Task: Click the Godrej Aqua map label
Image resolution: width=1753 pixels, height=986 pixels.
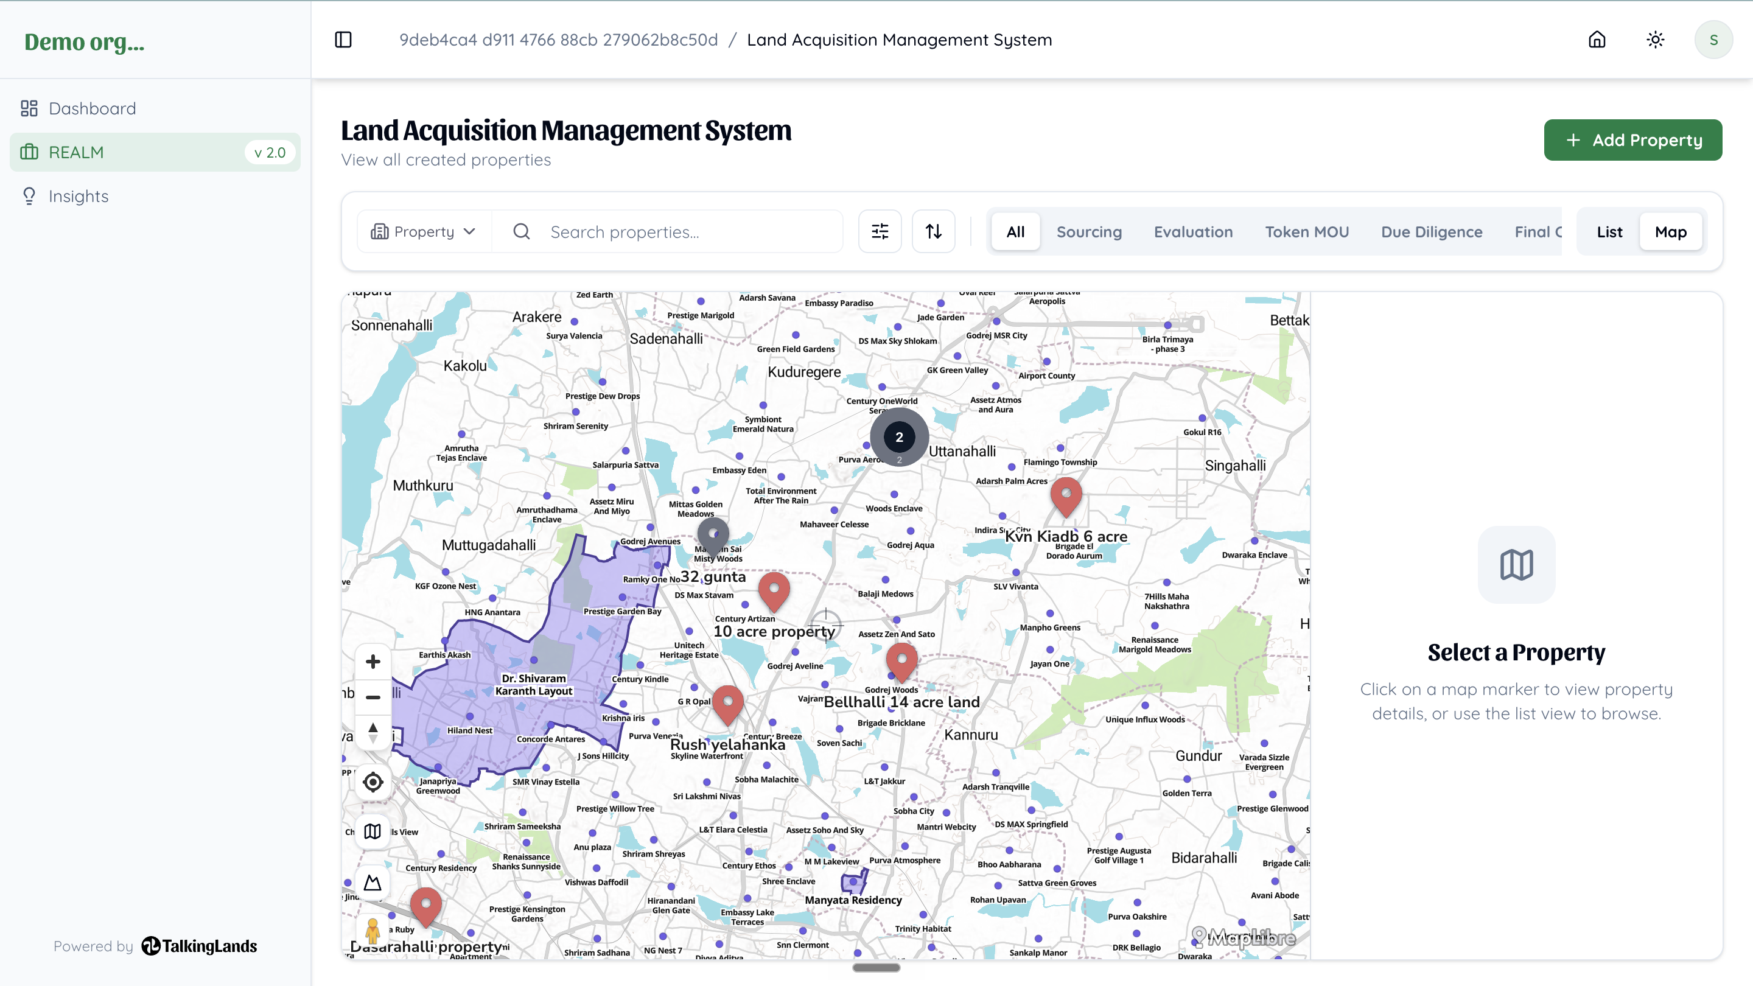Action: pos(911,545)
